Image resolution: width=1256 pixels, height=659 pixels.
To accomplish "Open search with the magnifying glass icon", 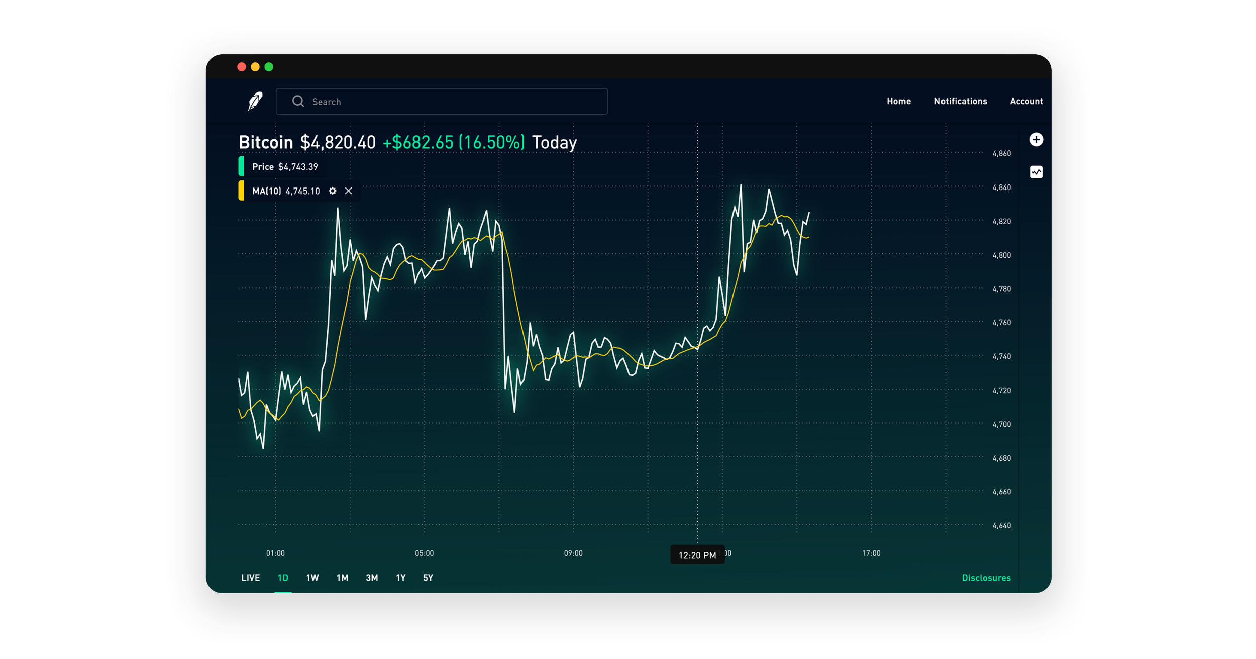I will point(298,101).
